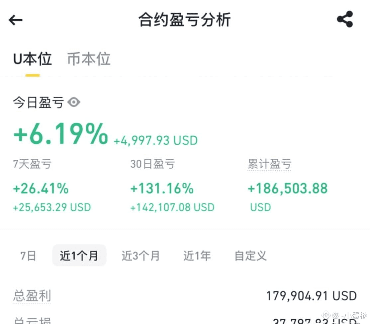The width and height of the screenshot is (370, 324).
Task: Open the 累计盈亏 cumulative PnL explanation
Action: coord(269,164)
